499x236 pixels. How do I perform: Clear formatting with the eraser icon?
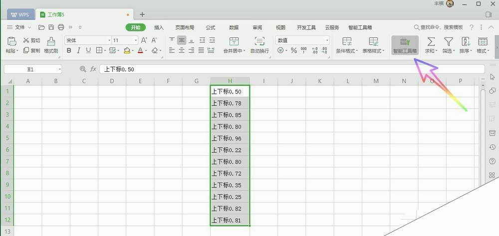click(x=155, y=50)
